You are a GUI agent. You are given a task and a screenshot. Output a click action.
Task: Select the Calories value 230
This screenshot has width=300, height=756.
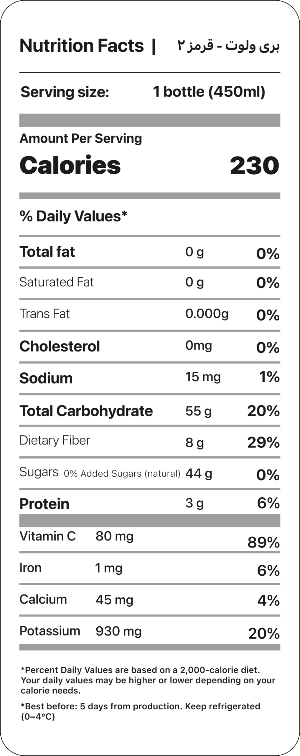[x=254, y=166]
